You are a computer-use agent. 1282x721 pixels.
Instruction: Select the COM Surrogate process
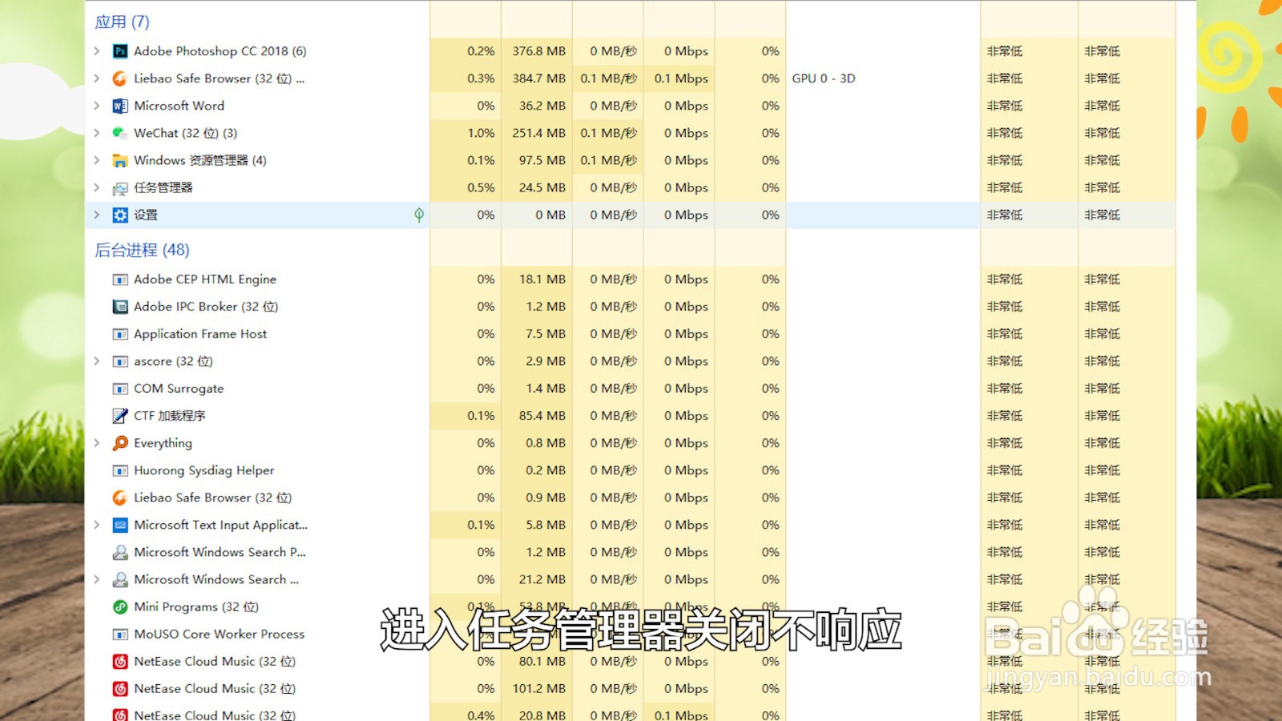[x=179, y=389]
